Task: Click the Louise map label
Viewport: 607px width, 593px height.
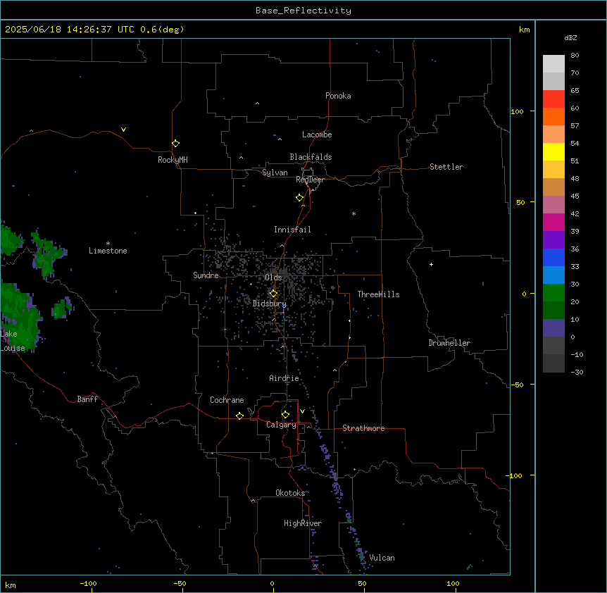Action: pos(13,349)
